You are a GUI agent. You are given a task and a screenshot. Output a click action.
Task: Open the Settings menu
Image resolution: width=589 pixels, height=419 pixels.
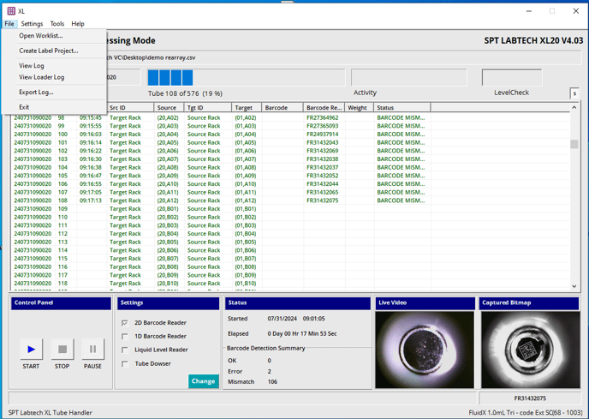[32, 24]
